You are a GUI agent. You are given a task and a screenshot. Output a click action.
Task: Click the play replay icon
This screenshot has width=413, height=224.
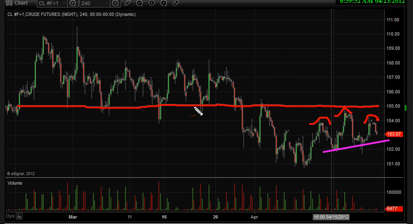(x=152, y=3)
